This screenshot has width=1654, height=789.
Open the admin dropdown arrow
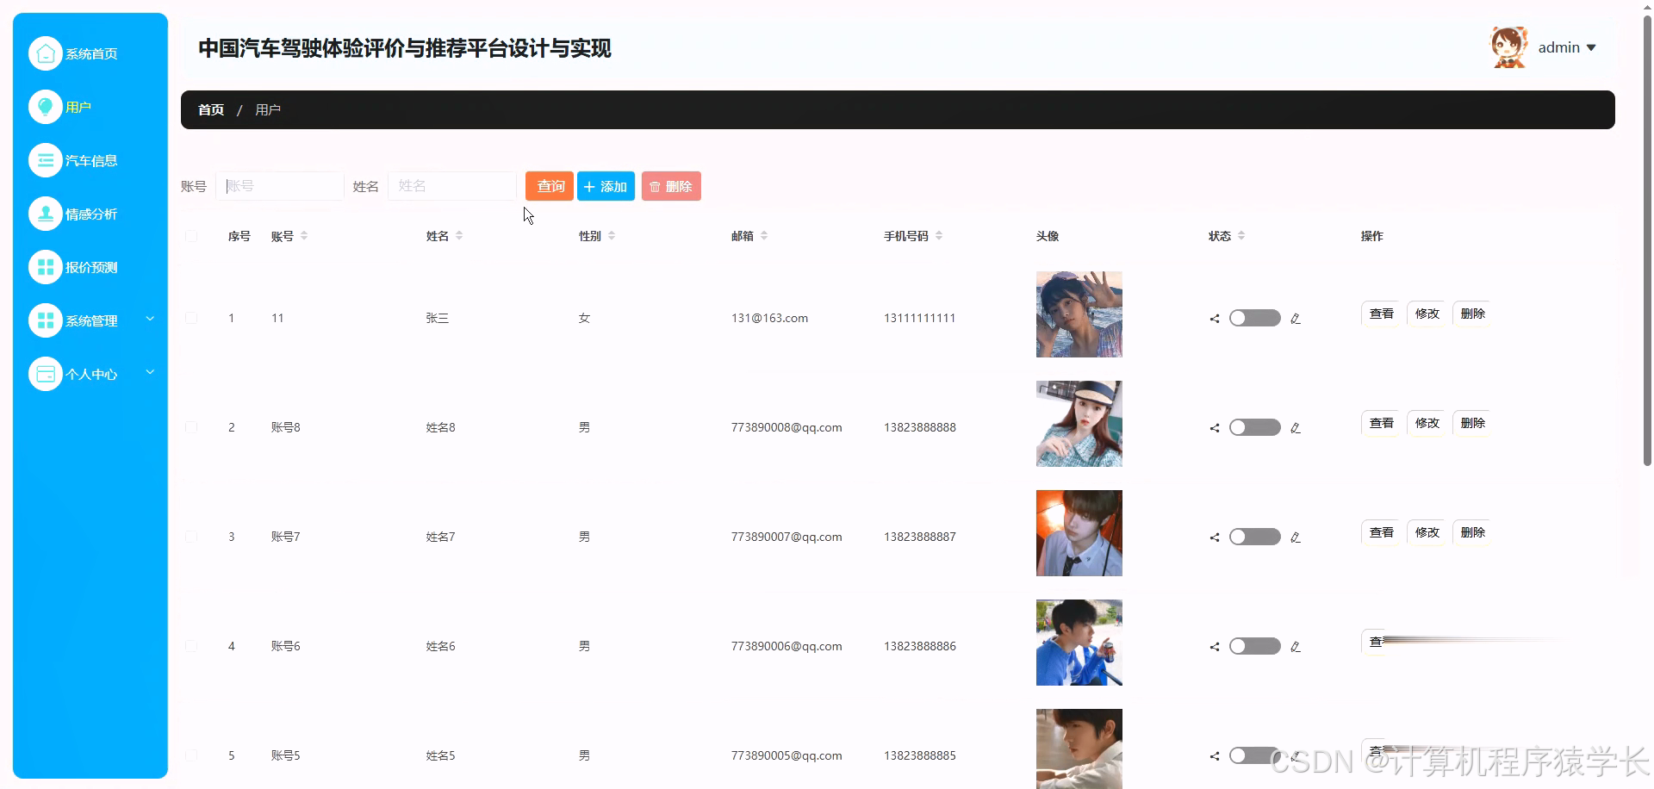pos(1591,48)
